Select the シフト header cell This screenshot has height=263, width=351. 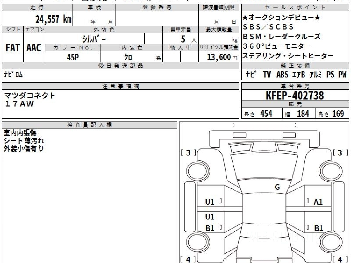point(13,30)
